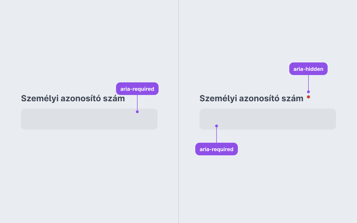Click connector line under aria-hidden badge
Screen dimensions: 357x223
click(x=308, y=83)
